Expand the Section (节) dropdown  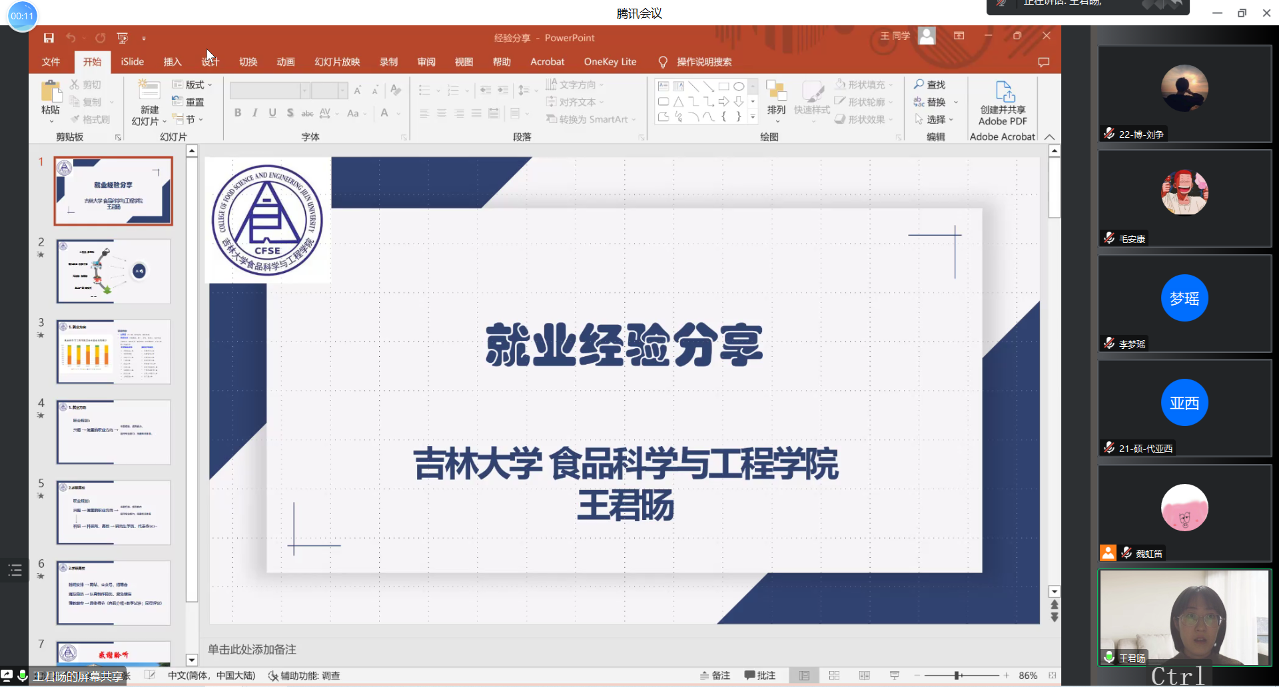click(x=188, y=119)
